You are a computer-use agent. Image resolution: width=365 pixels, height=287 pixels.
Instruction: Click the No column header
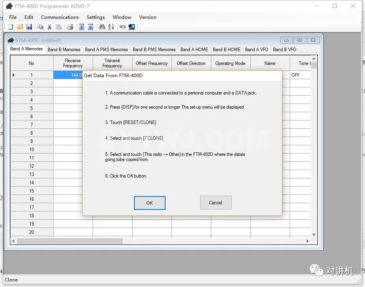[32, 63]
